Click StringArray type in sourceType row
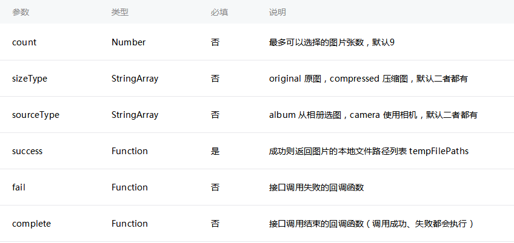 (135, 115)
